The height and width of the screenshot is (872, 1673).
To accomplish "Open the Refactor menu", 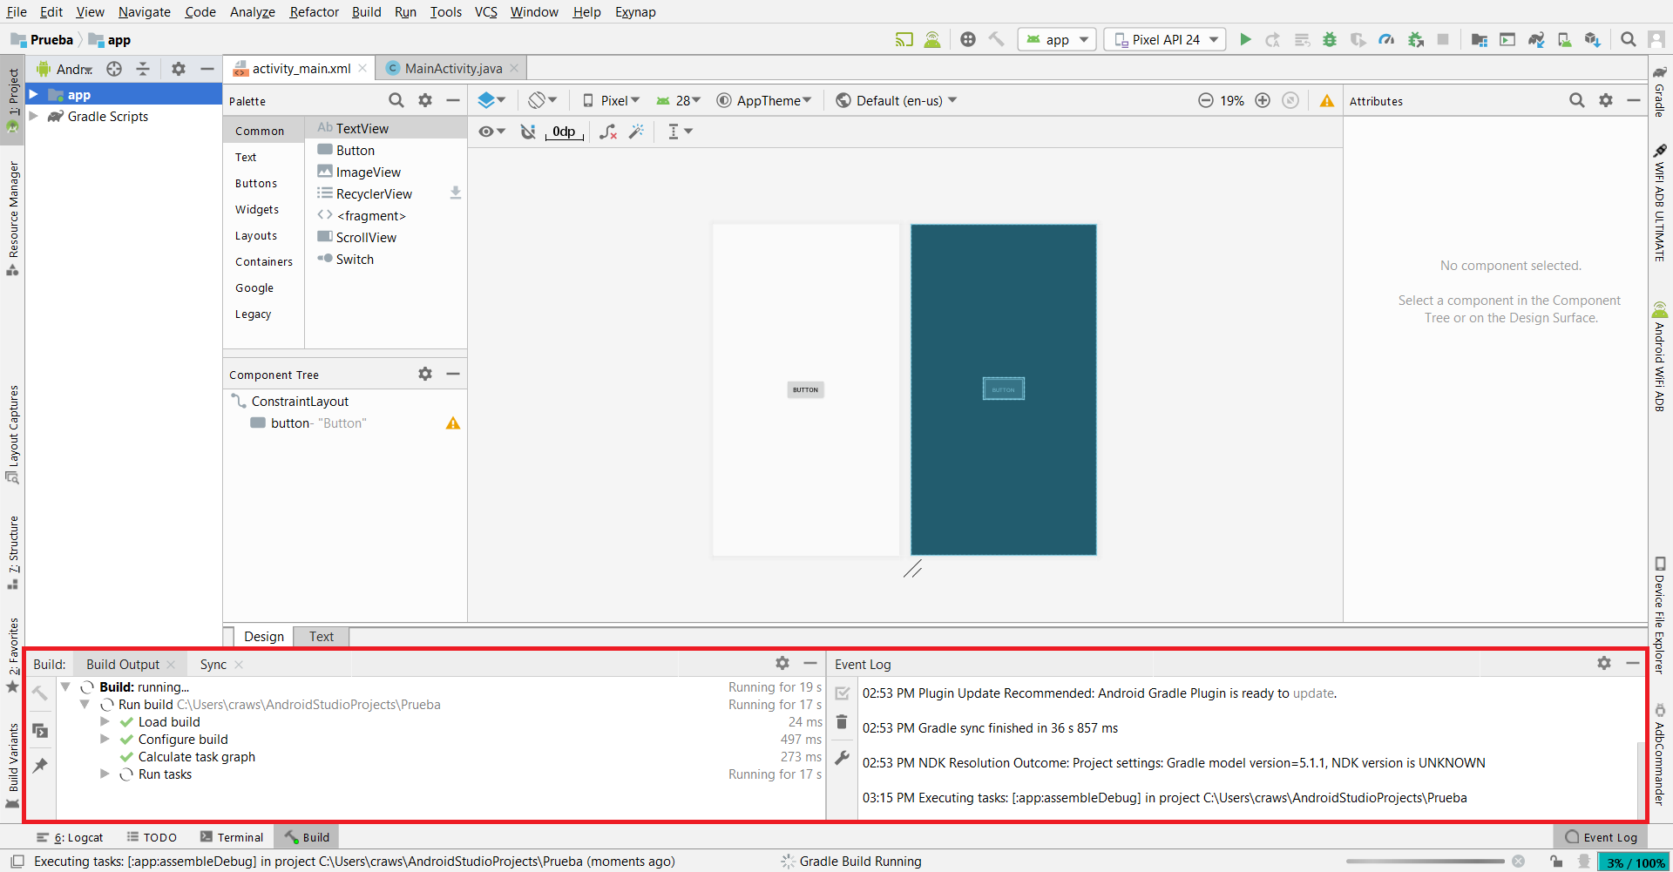I will click(x=314, y=11).
